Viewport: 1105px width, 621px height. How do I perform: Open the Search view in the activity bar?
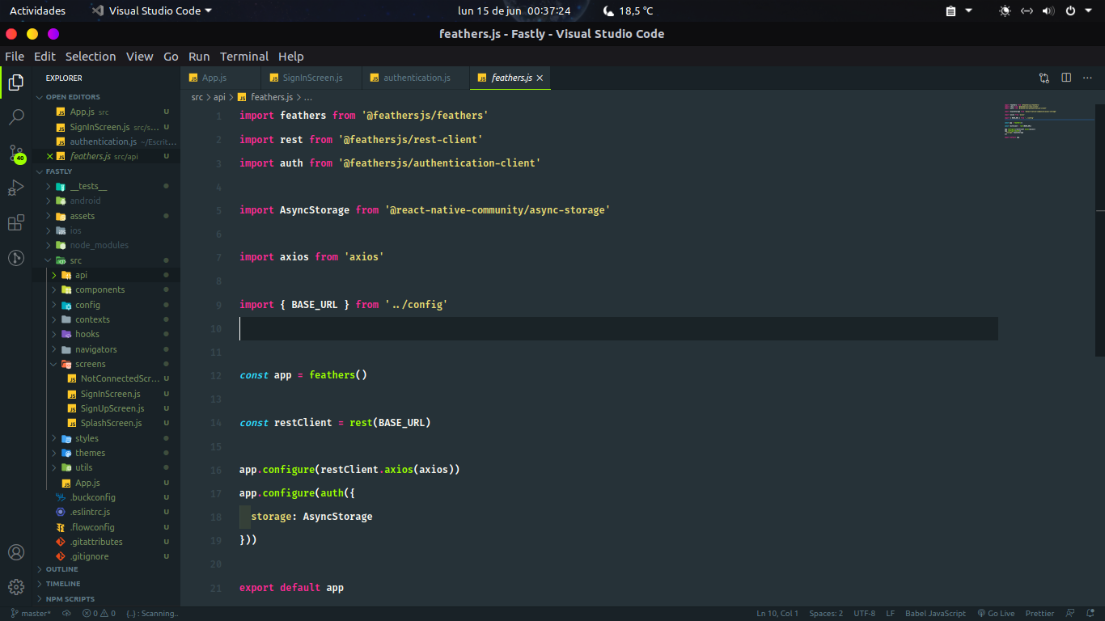coord(16,116)
